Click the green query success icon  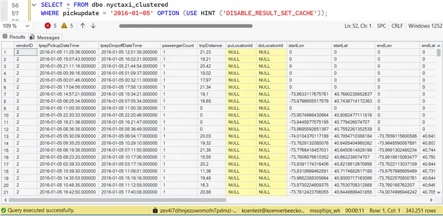pos(3,210)
